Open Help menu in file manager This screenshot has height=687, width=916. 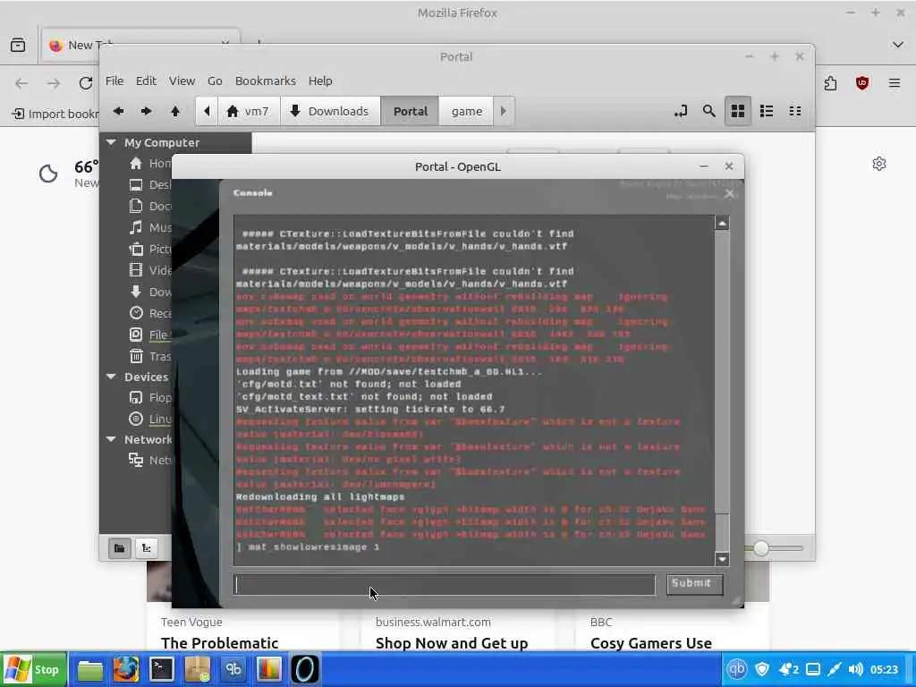(x=320, y=81)
